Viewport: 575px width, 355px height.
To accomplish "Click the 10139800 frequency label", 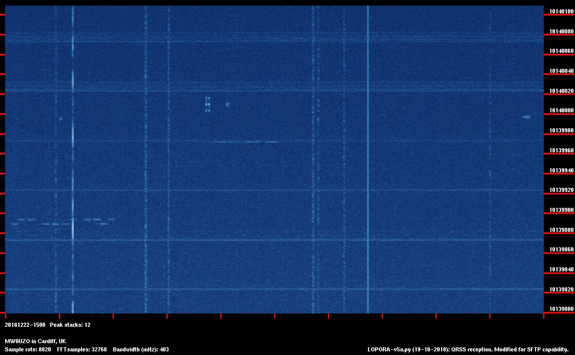I will tap(561, 309).
